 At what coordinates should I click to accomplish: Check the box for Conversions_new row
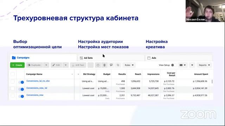coord(13,96)
